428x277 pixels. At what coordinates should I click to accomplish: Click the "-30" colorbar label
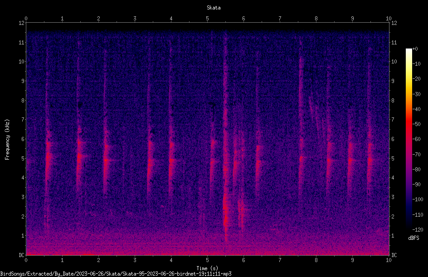[417, 94]
